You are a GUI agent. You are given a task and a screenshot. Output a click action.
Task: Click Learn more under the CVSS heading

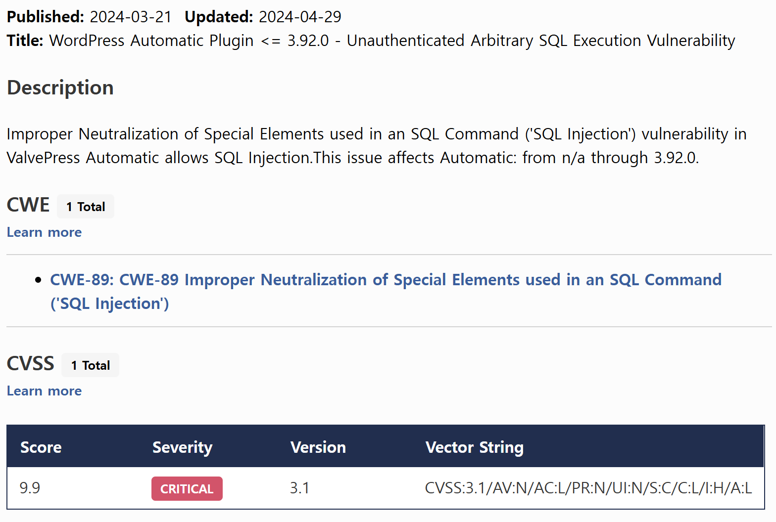[x=44, y=391]
